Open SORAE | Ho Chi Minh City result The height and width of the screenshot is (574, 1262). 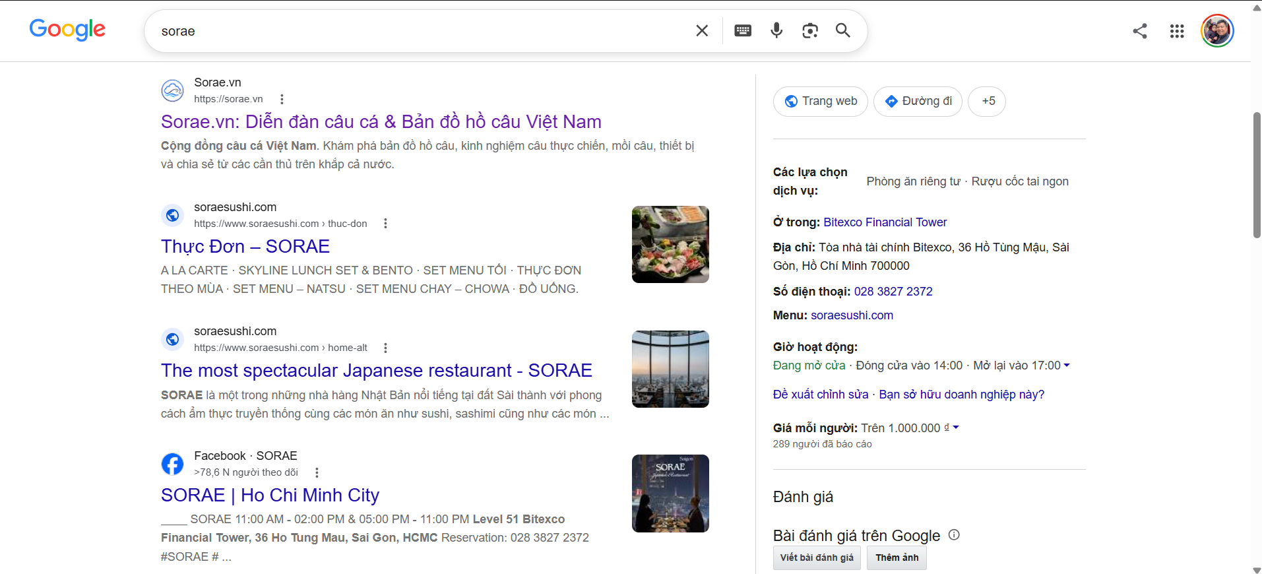270,495
